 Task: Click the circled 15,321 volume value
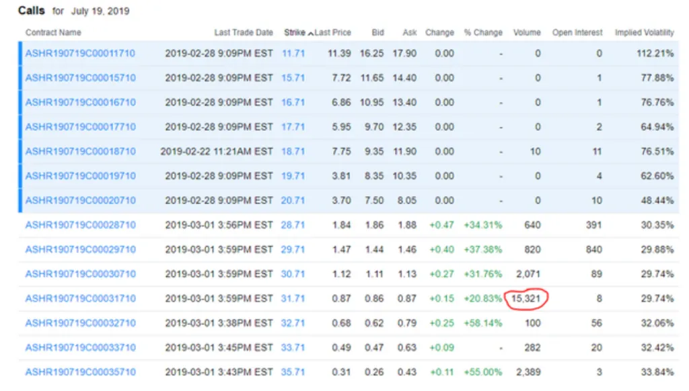click(526, 298)
